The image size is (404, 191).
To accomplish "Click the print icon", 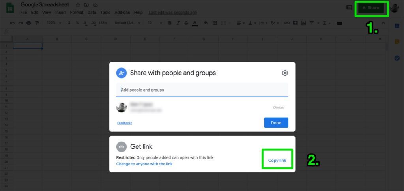I will [28, 23].
